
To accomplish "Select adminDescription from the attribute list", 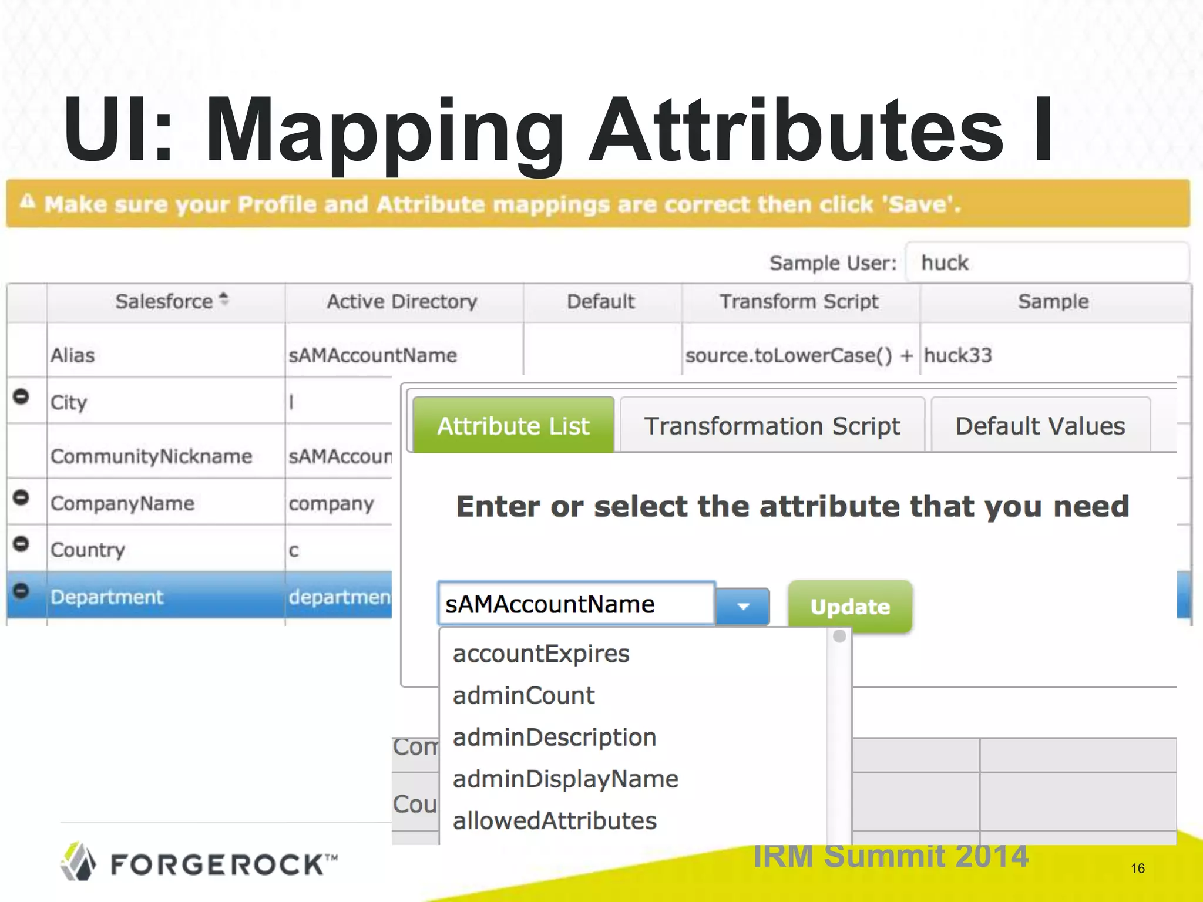I will [x=555, y=737].
